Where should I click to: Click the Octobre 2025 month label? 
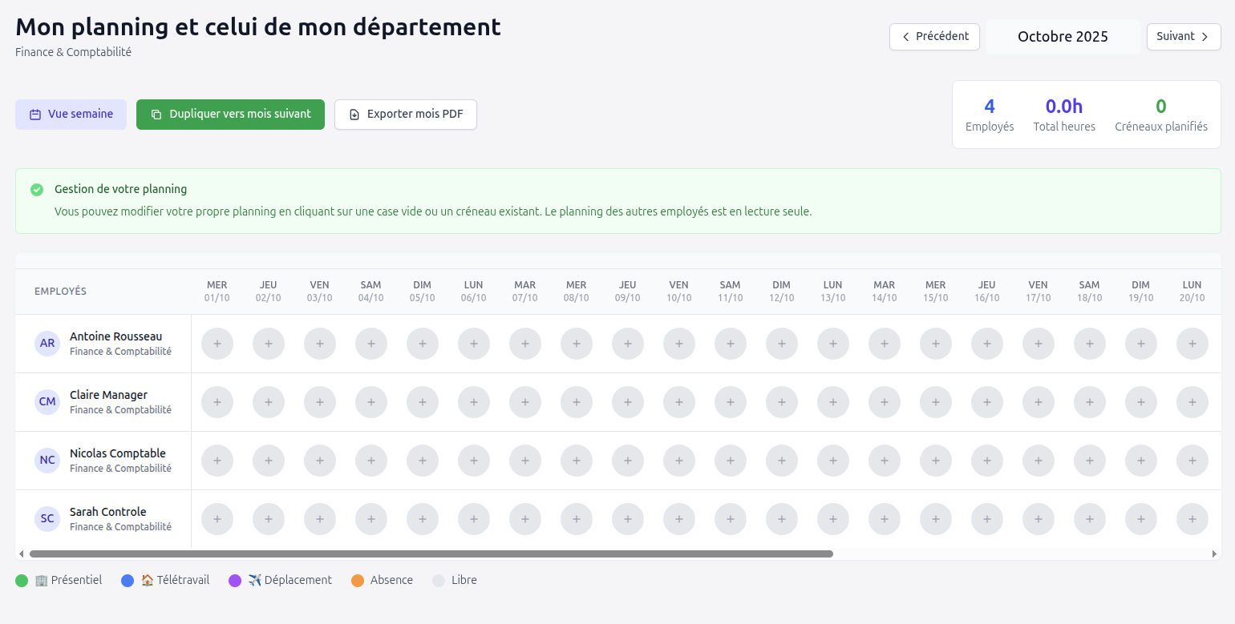click(x=1063, y=37)
